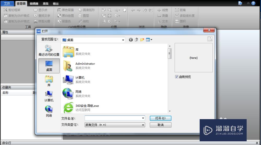Click 距离 distance measure tool
Screen dimensions: 261x145
pos(180,10)
